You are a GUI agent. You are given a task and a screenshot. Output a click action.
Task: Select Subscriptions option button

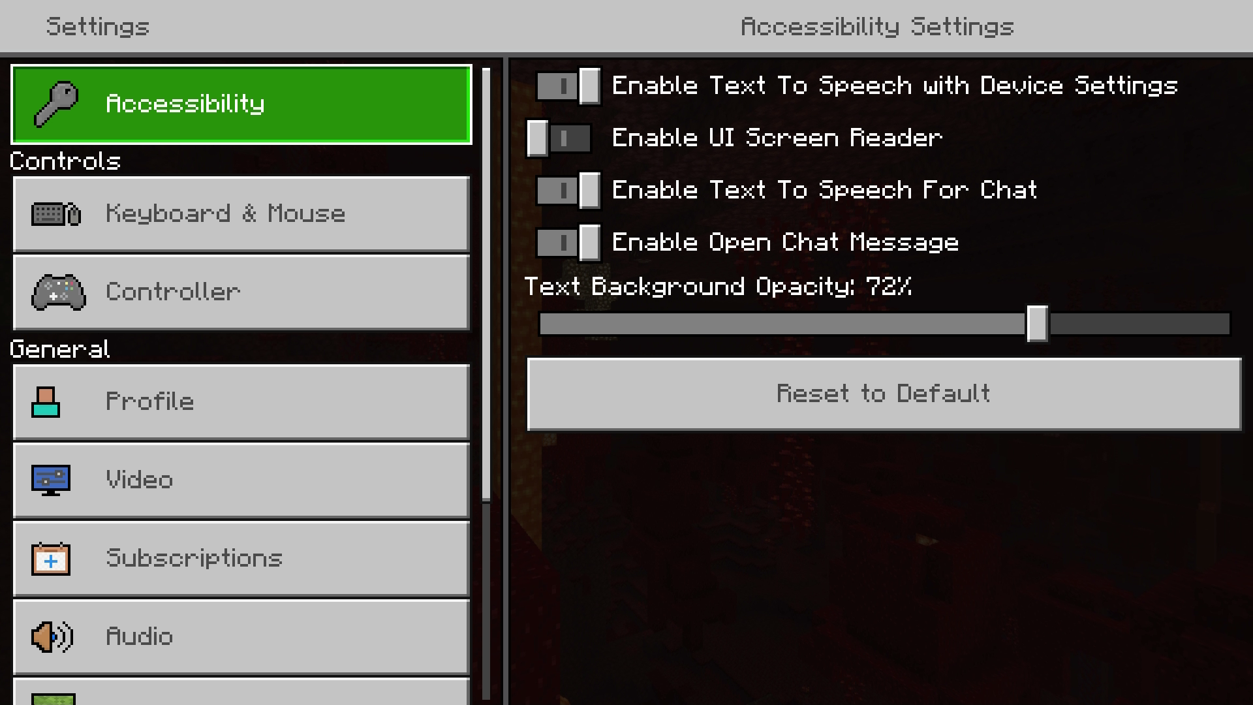[x=242, y=558]
